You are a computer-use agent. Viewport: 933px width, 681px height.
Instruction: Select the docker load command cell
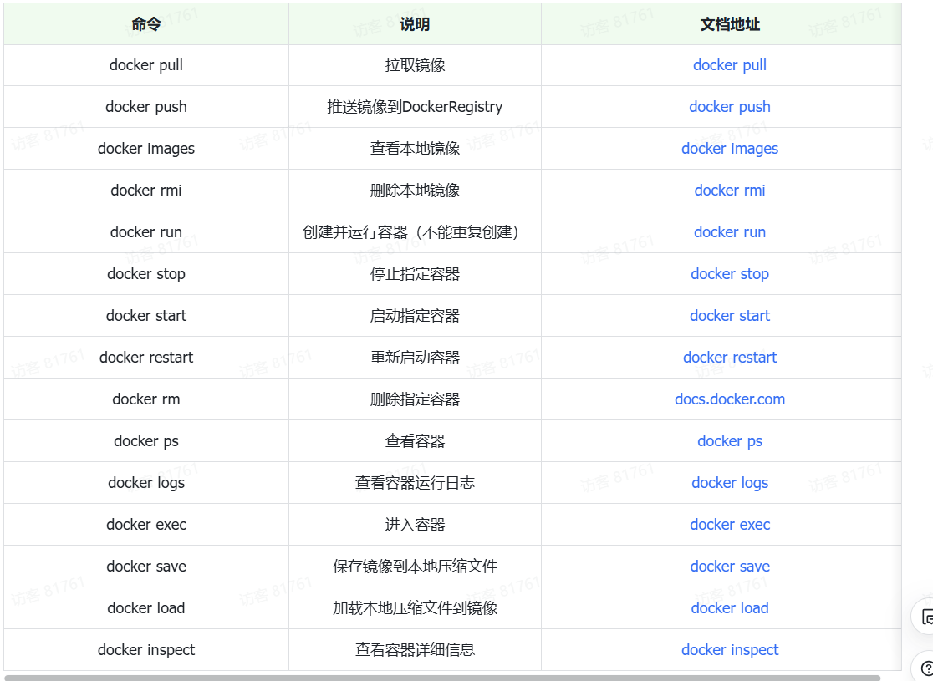coord(146,607)
